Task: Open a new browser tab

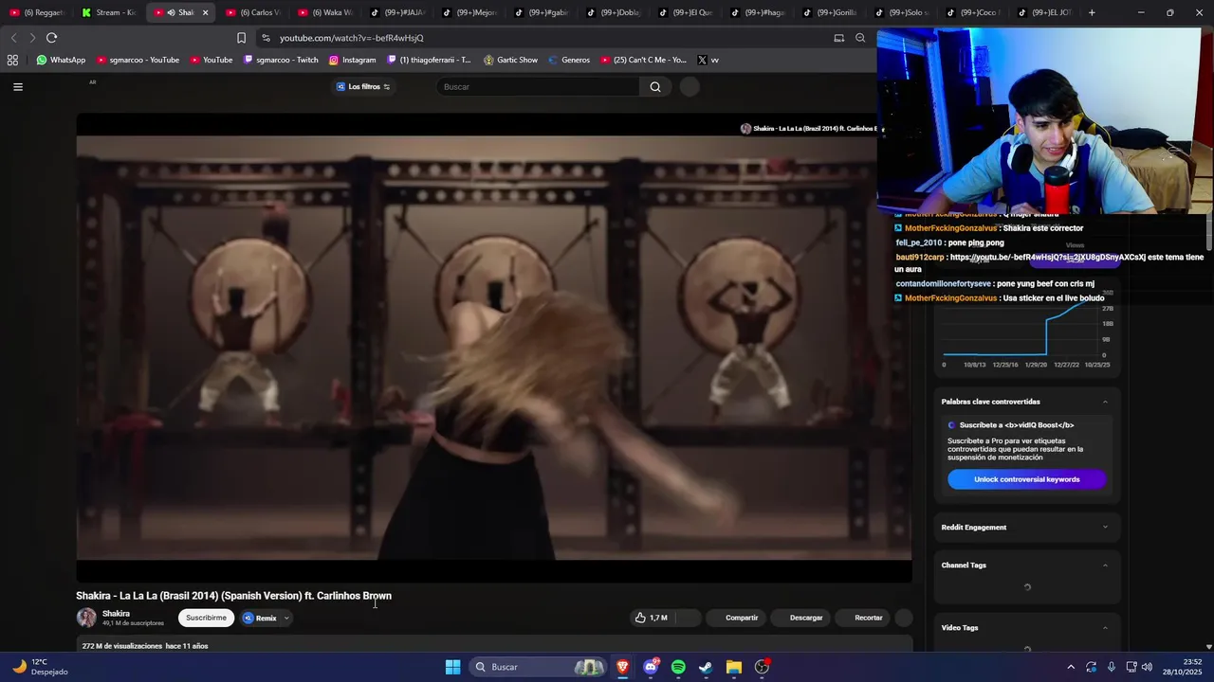Action: point(1092,12)
